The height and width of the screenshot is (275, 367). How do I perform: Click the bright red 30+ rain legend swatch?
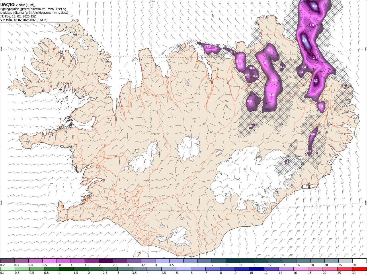(x=359, y=269)
